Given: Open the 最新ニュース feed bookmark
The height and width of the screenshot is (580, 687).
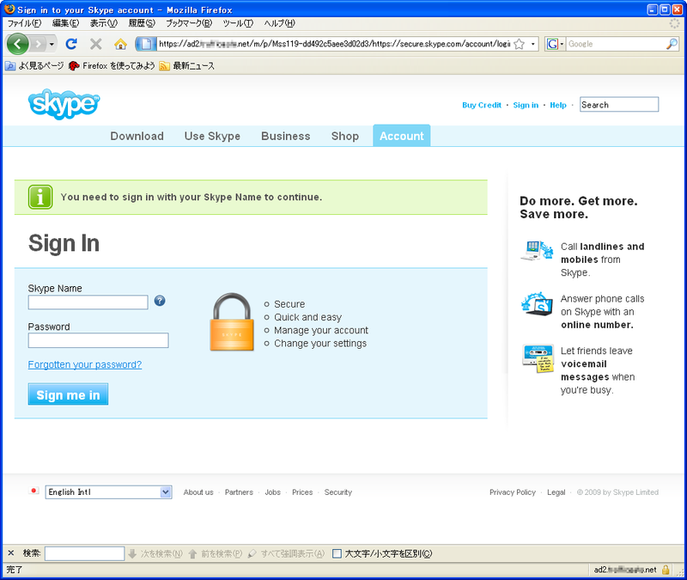Looking at the screenshot, I should click(187, 66).
